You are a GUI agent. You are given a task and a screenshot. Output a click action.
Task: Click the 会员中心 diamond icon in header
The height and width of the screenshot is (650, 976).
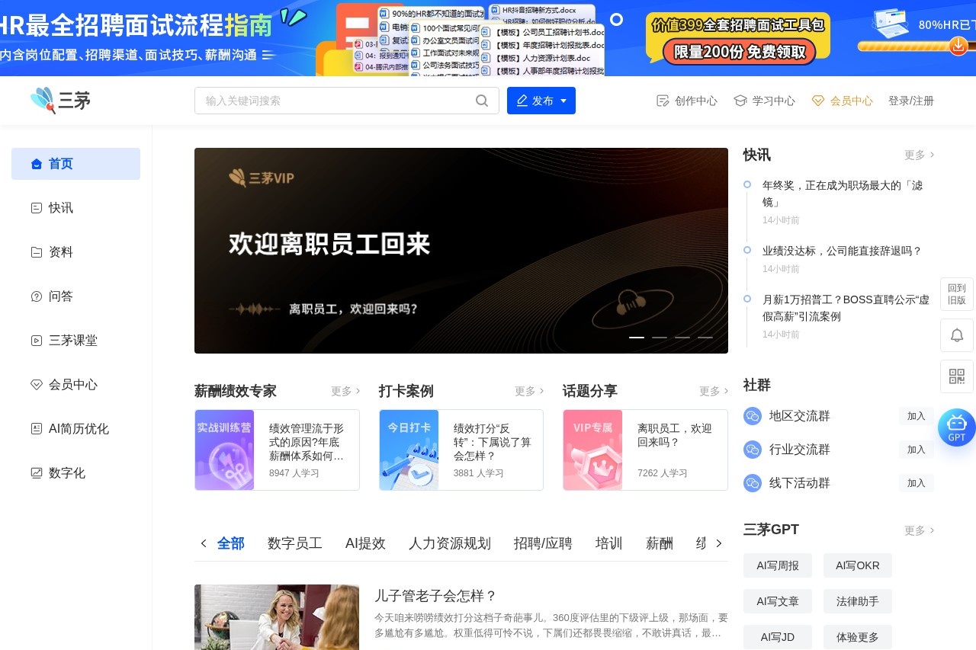coord(818,101)
